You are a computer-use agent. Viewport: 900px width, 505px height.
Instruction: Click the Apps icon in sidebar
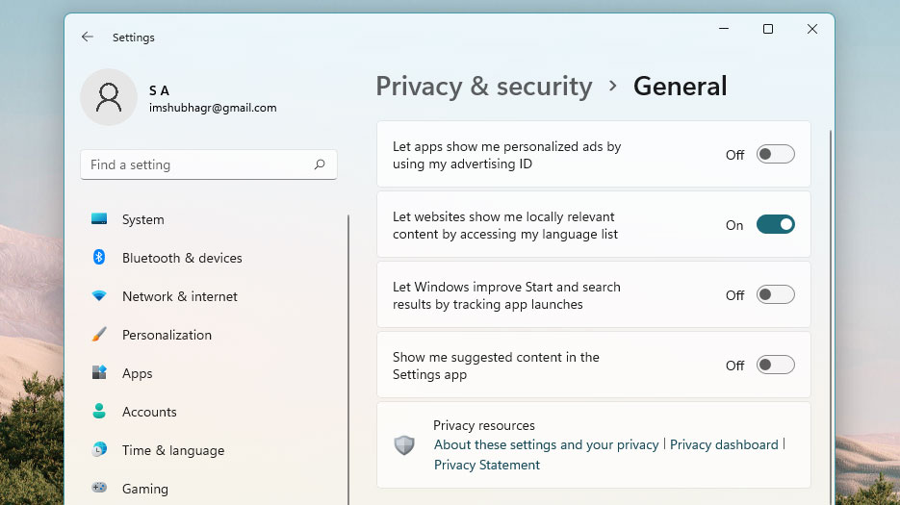(x=99, y=372)
